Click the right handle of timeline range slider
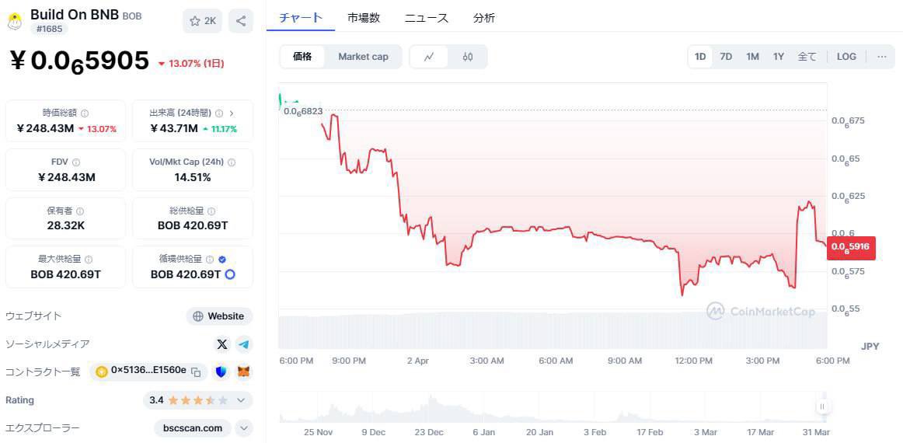 coord(822,406)
